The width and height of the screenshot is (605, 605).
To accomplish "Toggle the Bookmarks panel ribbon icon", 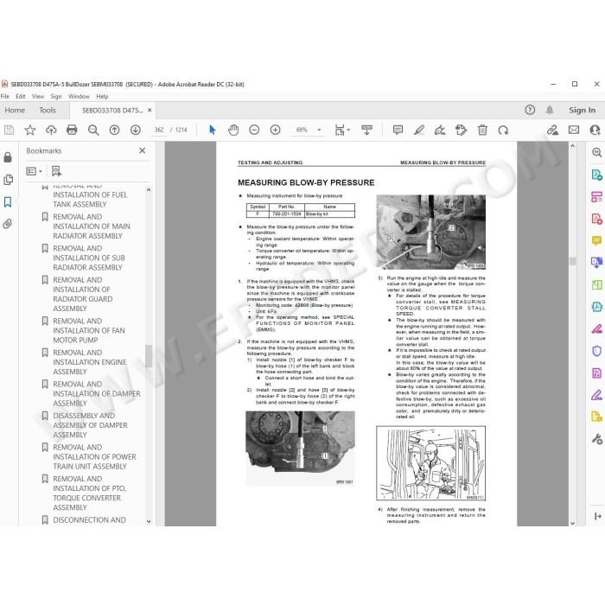I will [x=8, y=201].
